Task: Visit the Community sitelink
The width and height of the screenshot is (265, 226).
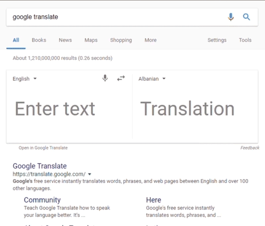Action: (x=42, y=200)
